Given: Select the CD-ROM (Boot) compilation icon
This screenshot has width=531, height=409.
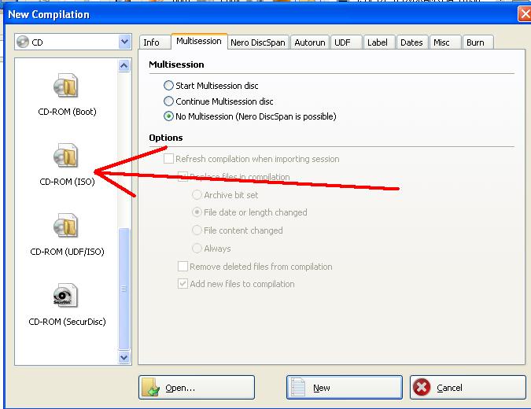Looking at the screenshot, I should pos(66,87).
